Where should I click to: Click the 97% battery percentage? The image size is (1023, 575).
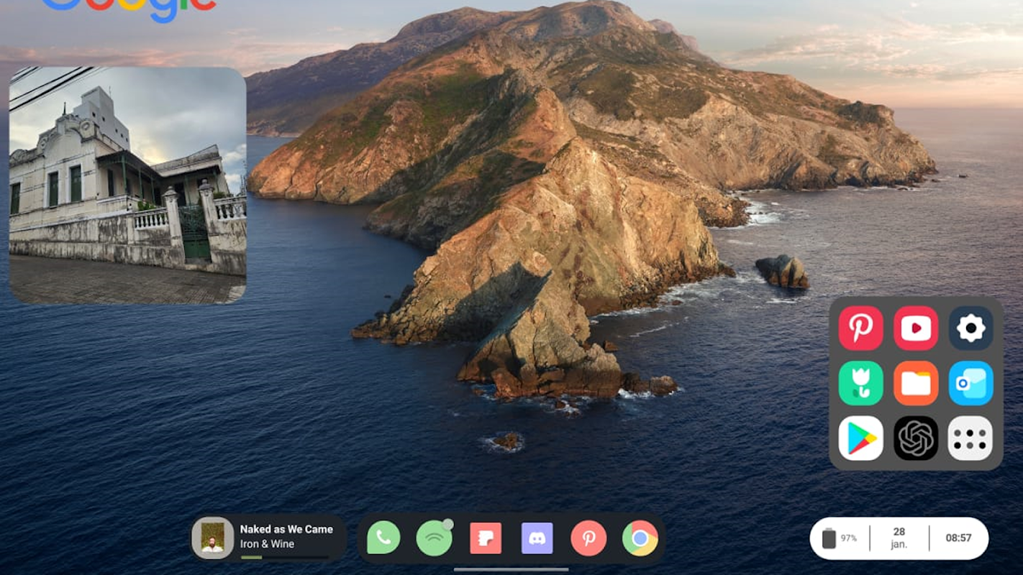pos(849,538)
